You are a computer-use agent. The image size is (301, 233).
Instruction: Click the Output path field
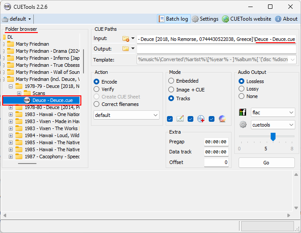(x=217, y=49)
